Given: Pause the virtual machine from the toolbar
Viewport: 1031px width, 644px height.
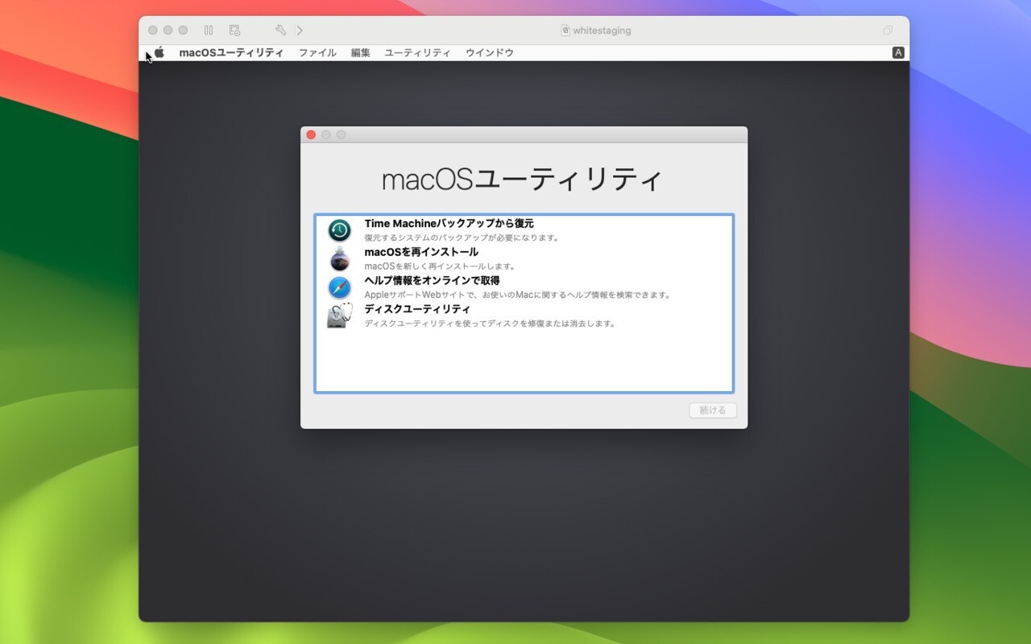Looking at the screenshot, I should (x=209, y=30).
